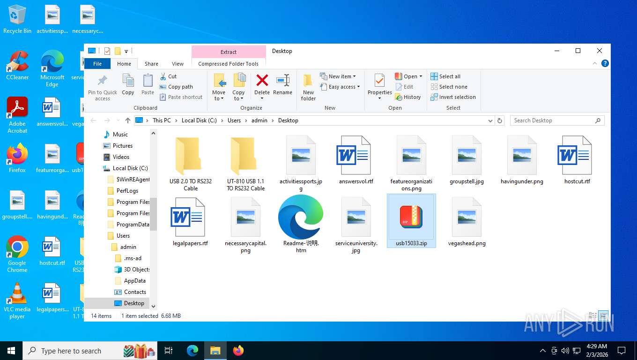
Task: Refresh the Desktop folder view
Action: pos(500,120)
